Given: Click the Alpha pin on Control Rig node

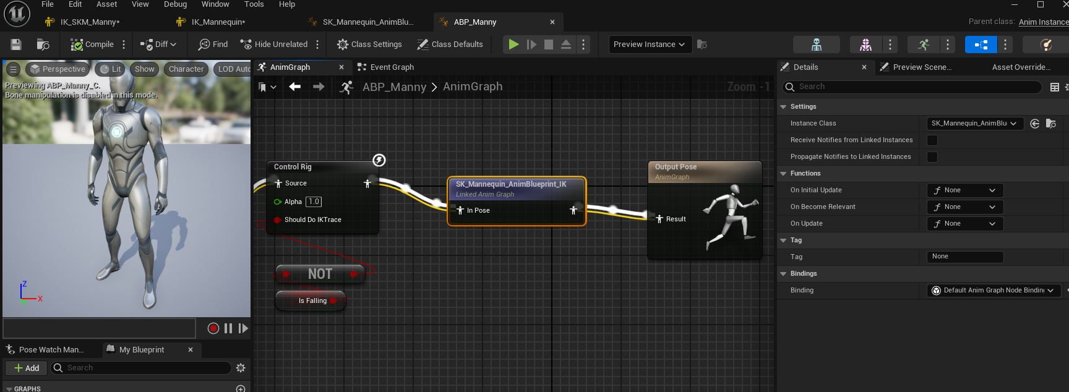Looking at the screenshot, I should tap(278, 202).
